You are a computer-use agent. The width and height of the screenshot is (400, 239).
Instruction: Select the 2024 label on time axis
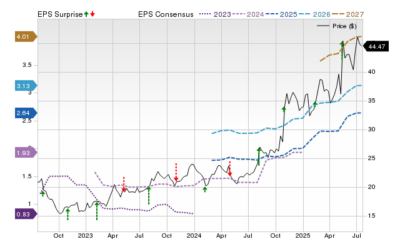(194, 235)
